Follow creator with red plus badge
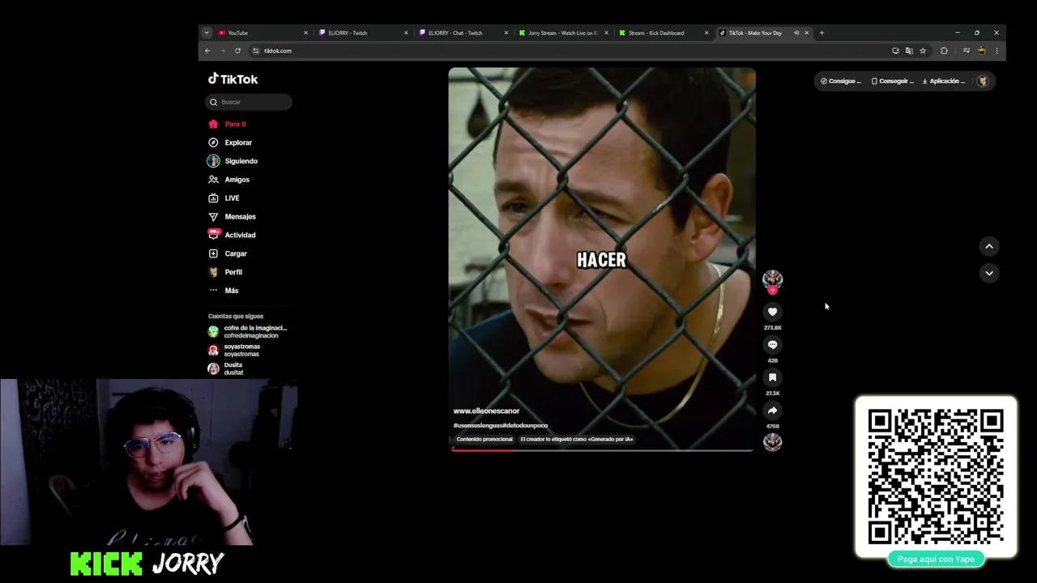Screen dimensions: 1037x583 click(x=772, y=290)
